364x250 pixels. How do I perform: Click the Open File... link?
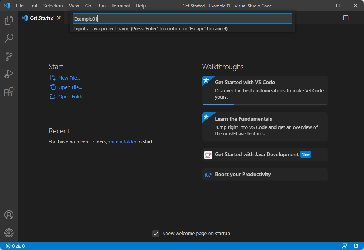(x=70, y=87)
